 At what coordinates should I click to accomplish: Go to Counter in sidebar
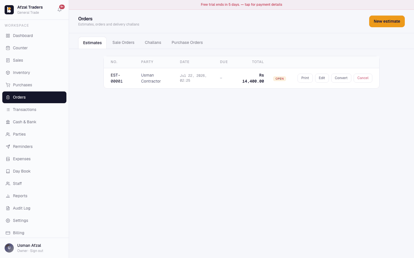34,48
